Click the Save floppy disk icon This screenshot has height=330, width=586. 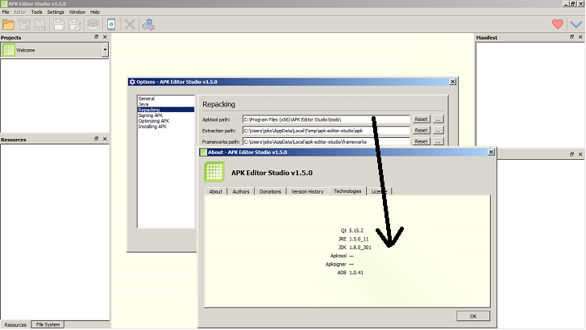point(59,25)
